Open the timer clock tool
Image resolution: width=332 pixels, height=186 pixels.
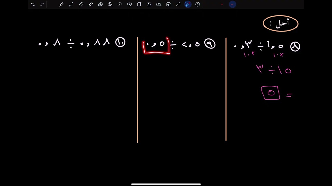point(198,4)
